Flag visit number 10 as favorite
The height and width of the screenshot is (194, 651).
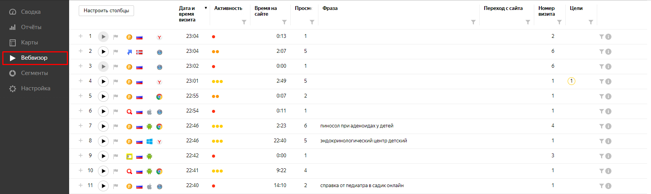tap(116, 171)
